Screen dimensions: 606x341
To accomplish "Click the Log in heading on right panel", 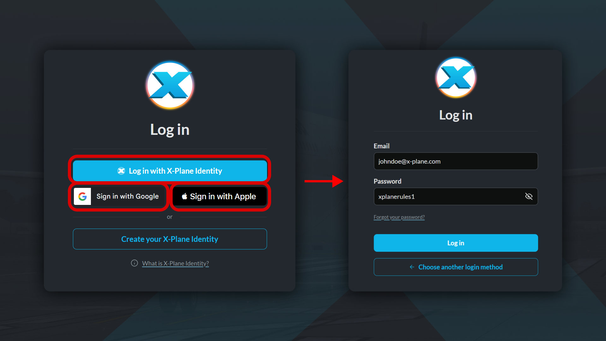I will click(x=456, y=115).
